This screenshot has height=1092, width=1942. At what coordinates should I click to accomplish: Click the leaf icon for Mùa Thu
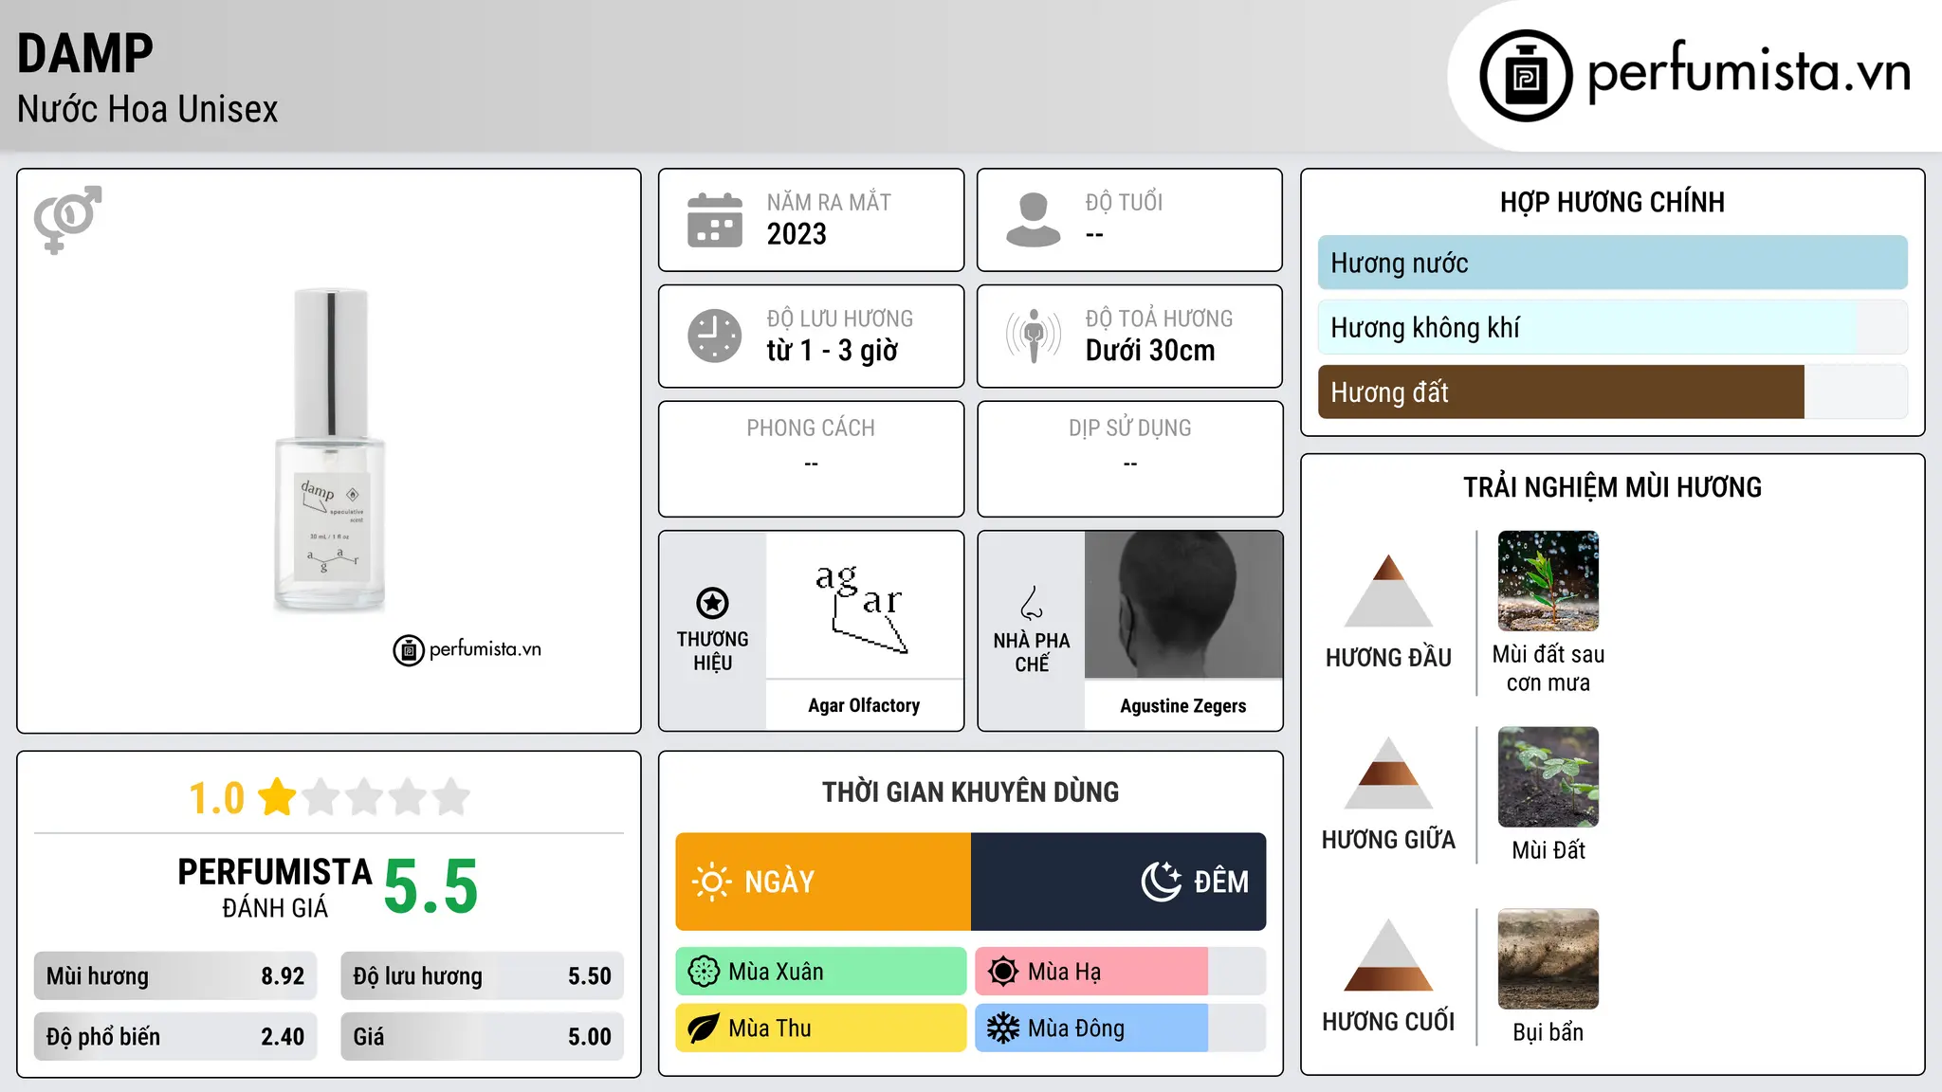coord(704,1028)
